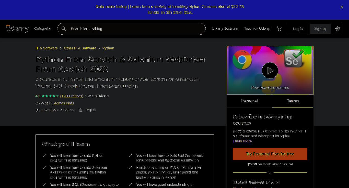Click the search magnifier icon

[64, 29]
